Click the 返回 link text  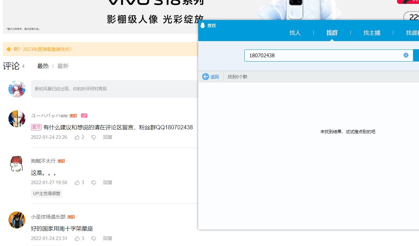pyautogui.click(x=214, y=77)
